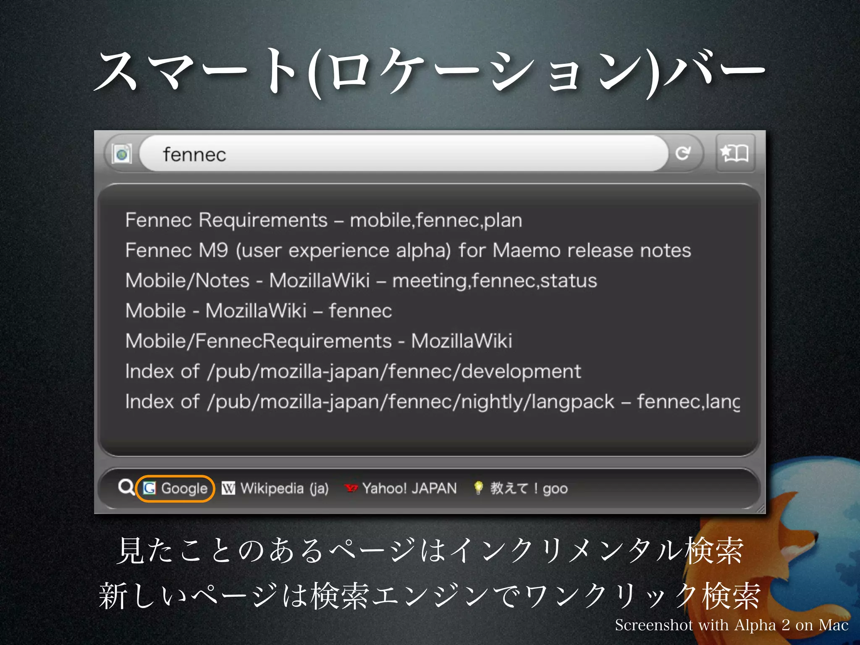Viewport: 860px width, 645px height.
Task: Click the magnifier search icon
Action: pos(126,488)
